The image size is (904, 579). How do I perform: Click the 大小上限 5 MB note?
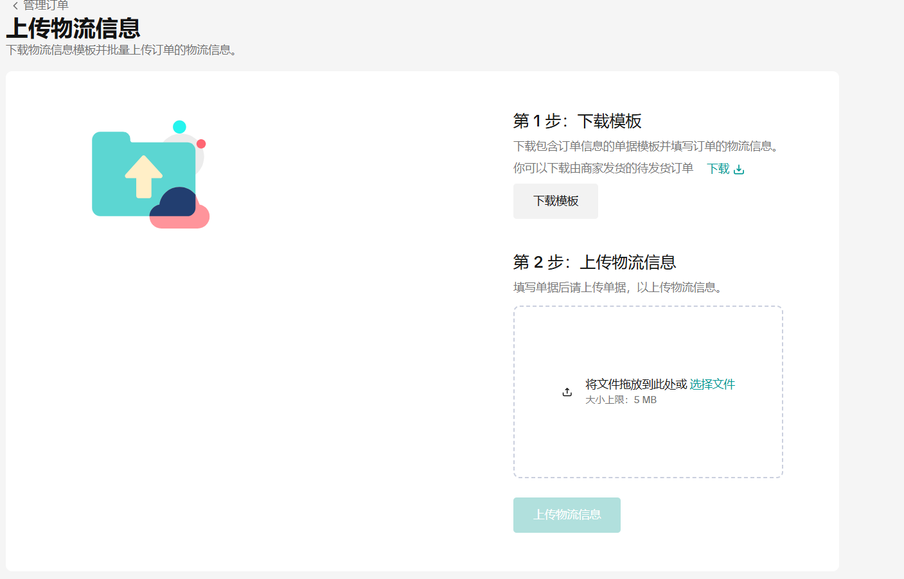[621, 400]
